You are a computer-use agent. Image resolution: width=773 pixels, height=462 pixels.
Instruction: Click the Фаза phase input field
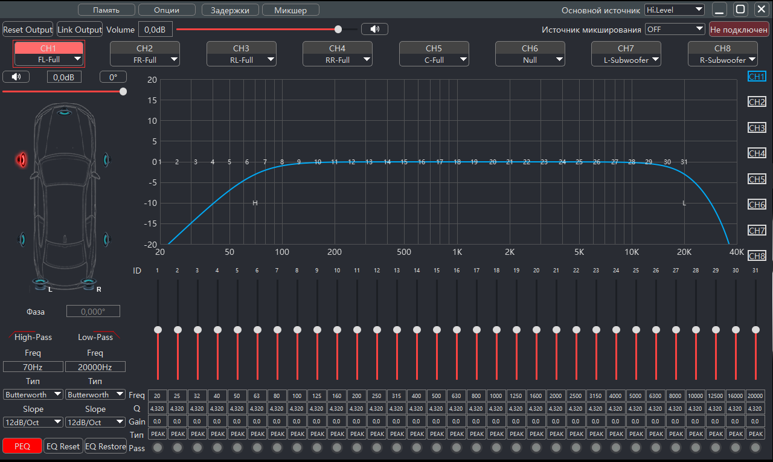coord(92,310)
